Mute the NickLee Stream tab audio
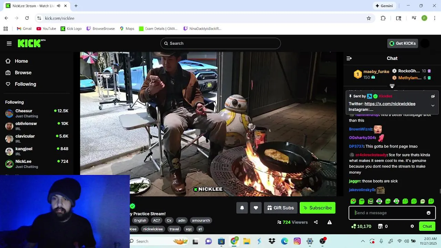Image resolution: width=441 pixels, height=248 pixels. pos(58,6)
